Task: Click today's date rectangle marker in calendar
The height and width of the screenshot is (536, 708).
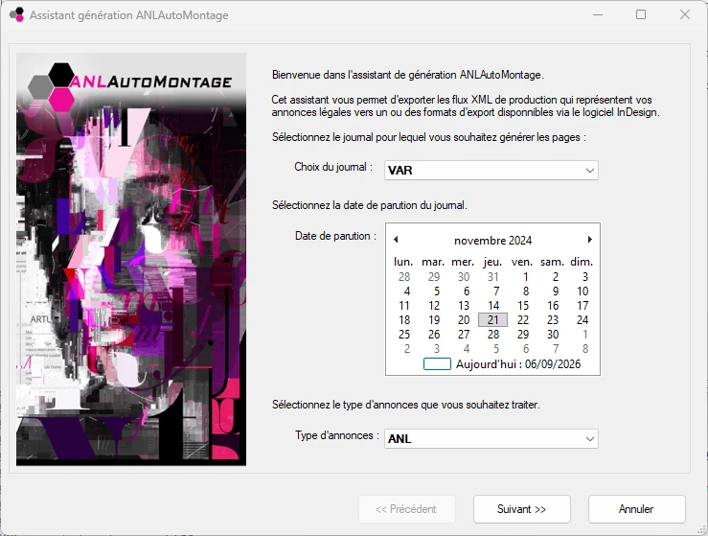Action: [x=437, y=364]
